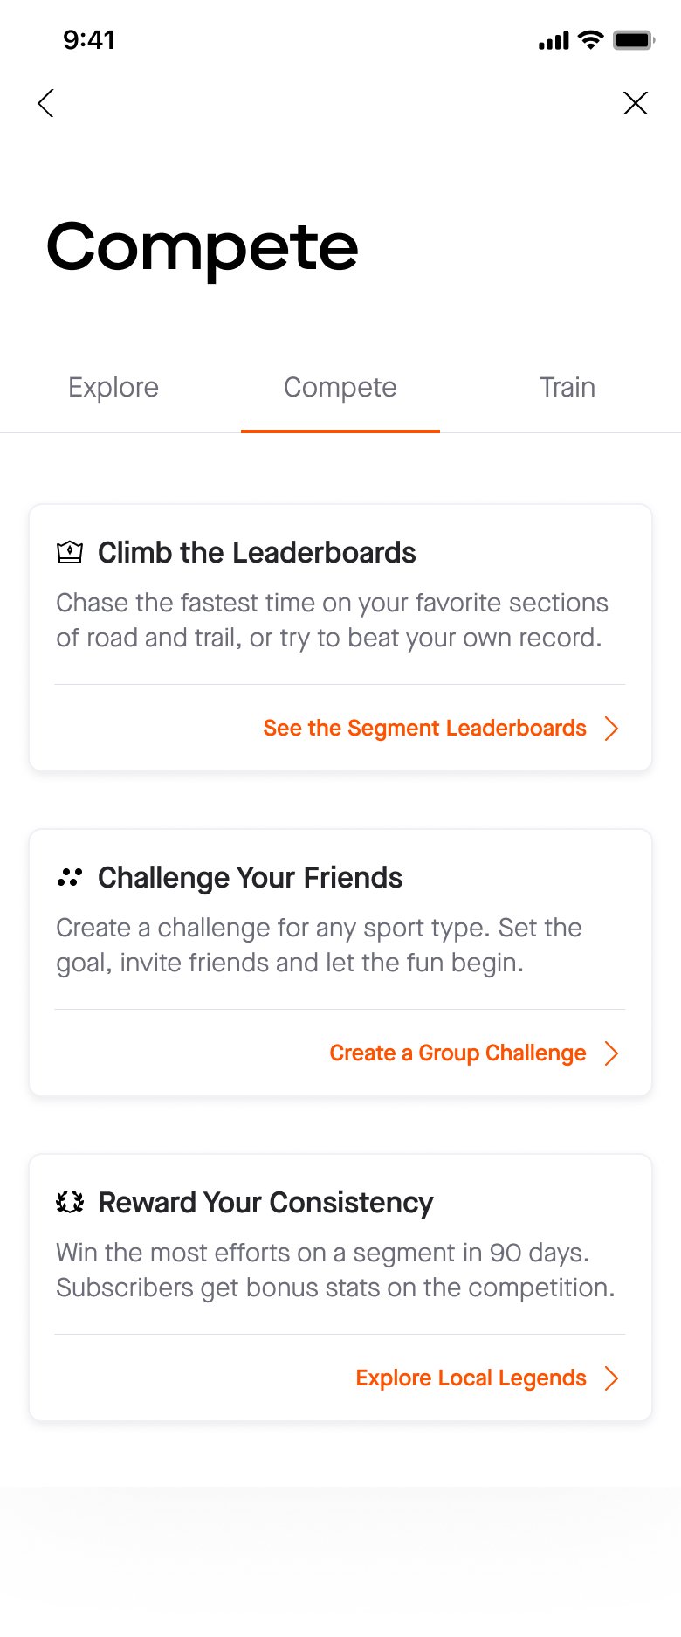
Task: Open chevron next to See the Segment Leaderboards
Action: pos(612,729)
